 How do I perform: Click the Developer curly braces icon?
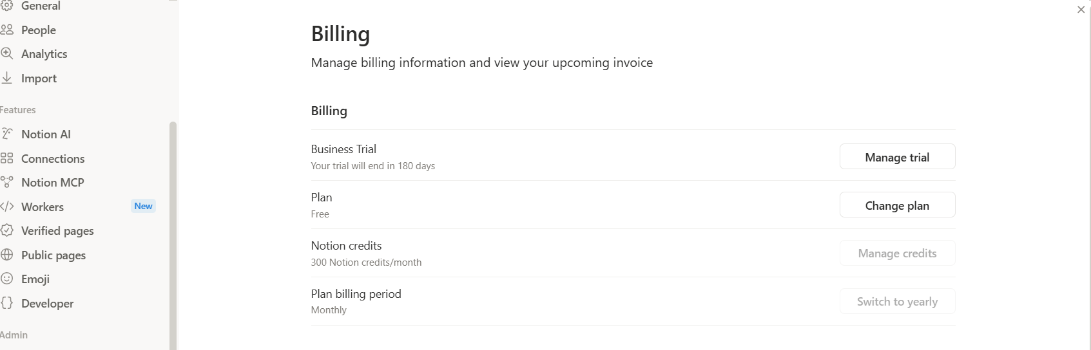[6, 303]
